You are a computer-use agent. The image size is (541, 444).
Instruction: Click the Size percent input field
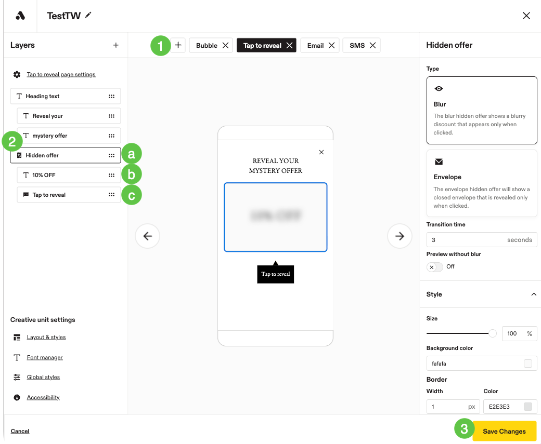point(519,333)
